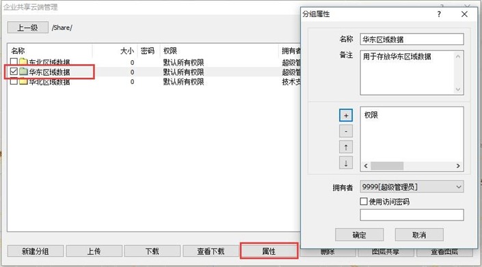Viewport: 482px width, 267px height.
Task: Click the 备注 text area
Action: tap(412, 73)
